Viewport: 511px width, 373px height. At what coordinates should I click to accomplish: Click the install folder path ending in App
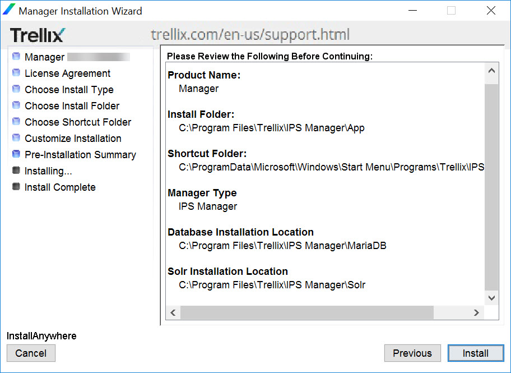click(271, 128)
